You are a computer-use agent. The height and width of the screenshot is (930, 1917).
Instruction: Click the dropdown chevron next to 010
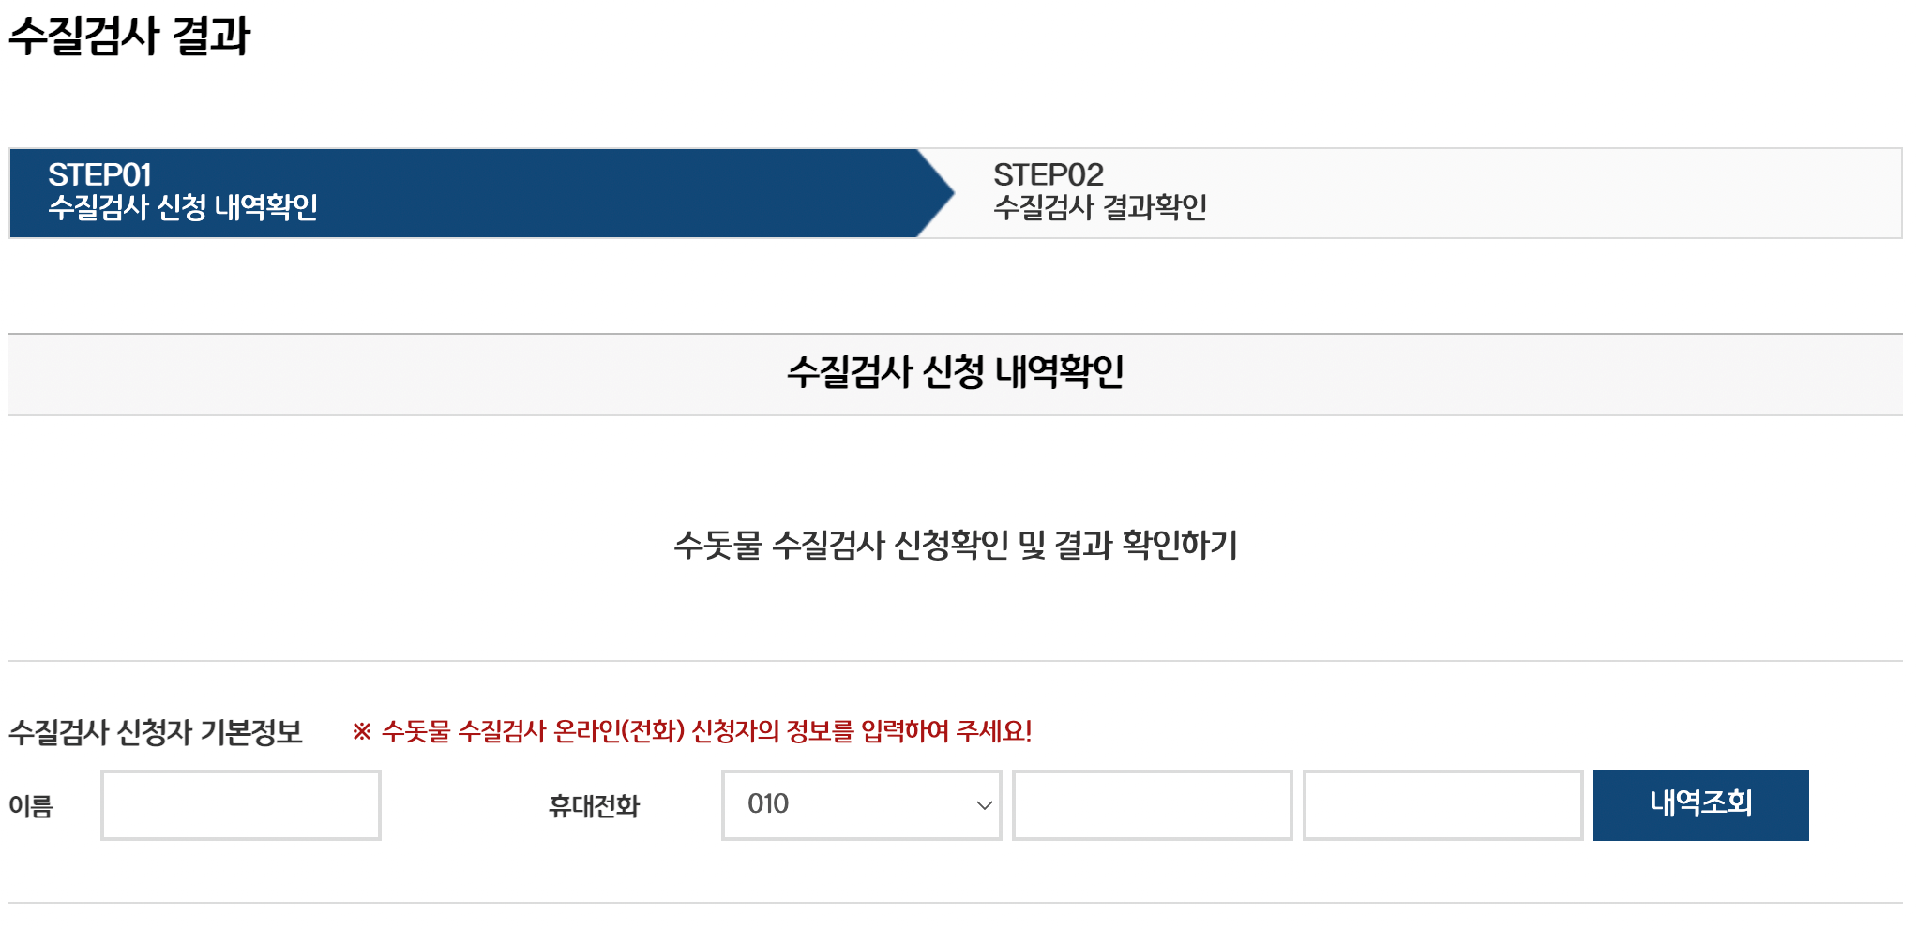pyautogui.click(x=981, y=804)
